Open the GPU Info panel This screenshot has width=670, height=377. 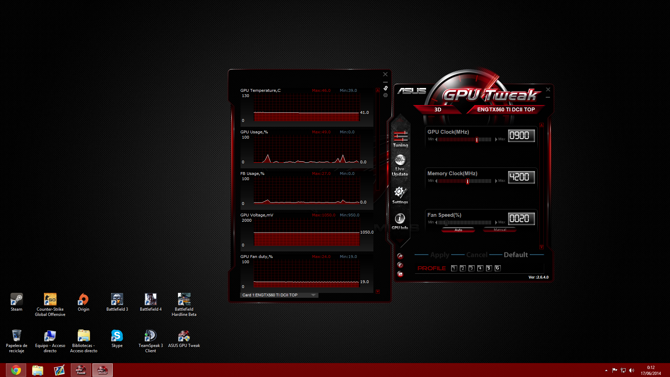400,221
